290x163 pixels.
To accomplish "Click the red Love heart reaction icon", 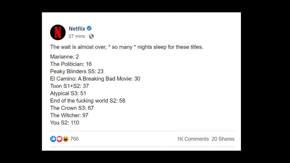I will pos(60,139).
